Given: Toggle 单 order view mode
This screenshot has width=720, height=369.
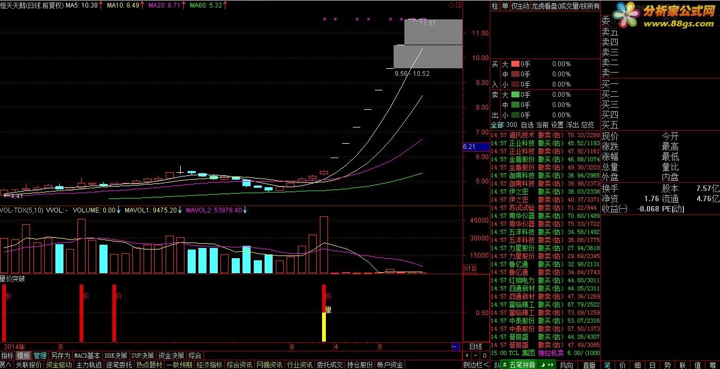Looking at the screenshot, I should click(505, 6).
